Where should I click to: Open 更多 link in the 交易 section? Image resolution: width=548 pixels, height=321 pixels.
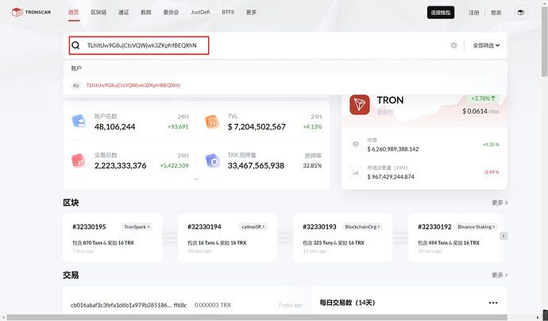[500, 275]
